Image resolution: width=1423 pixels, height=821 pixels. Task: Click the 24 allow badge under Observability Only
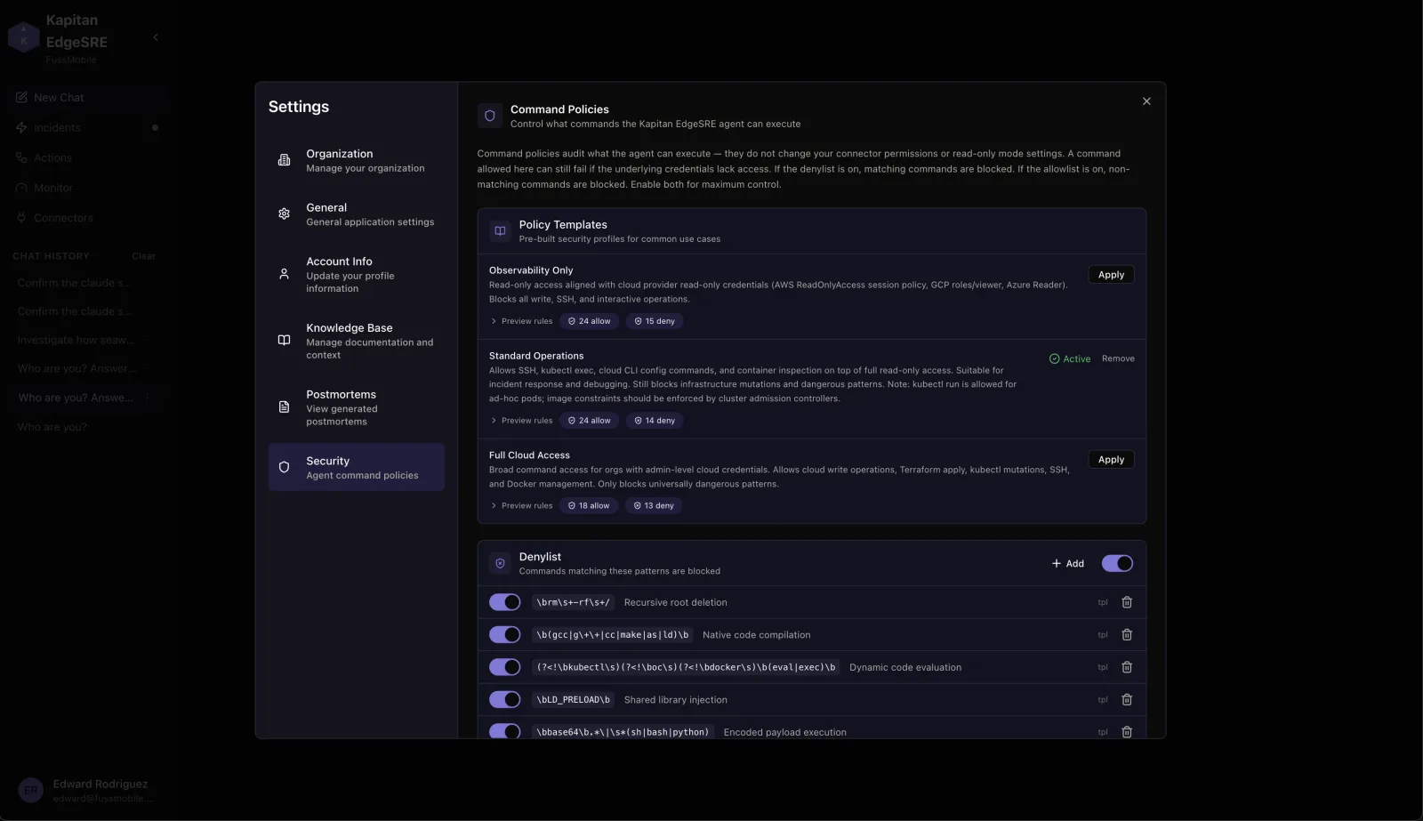point(590,321)
